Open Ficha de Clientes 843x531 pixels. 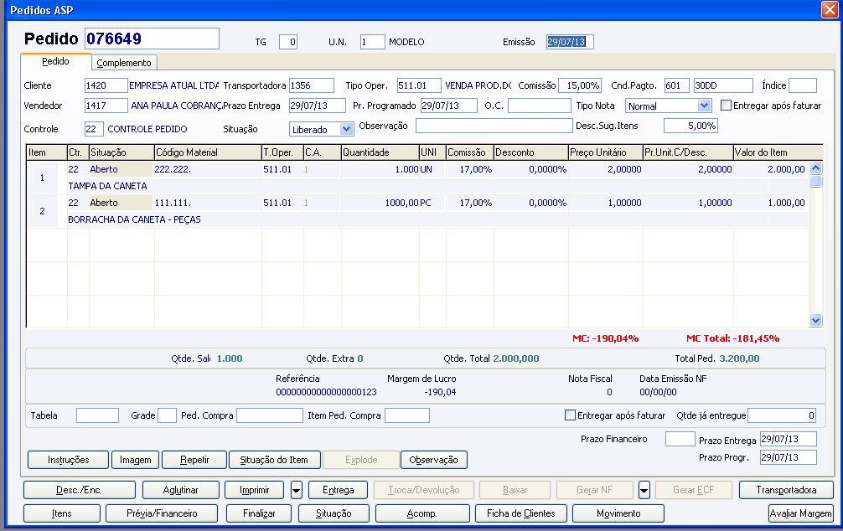click(520, 513)
